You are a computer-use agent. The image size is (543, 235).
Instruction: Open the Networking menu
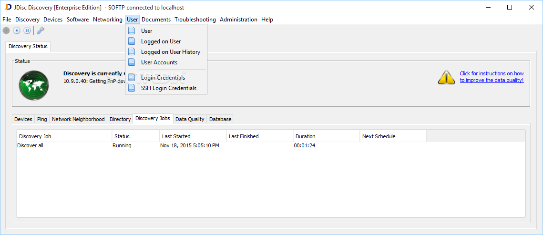[107, 20]
